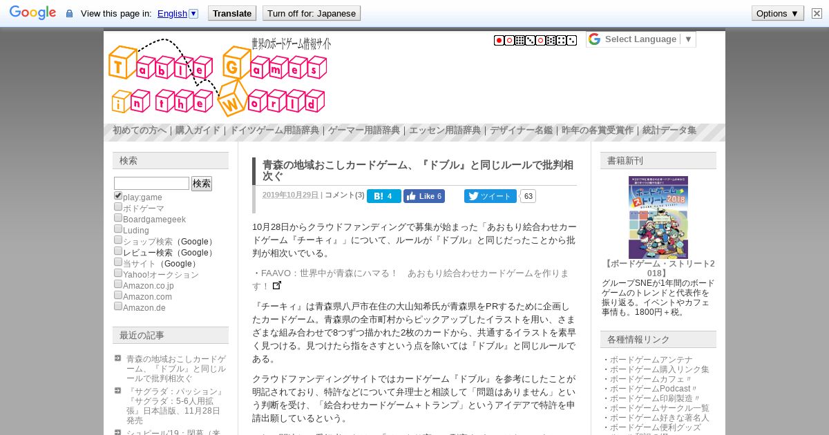Open エッセン用語辞典 menu item
Image resolution: width=829 pixels, height=435 pixels.
pos(445,130)
